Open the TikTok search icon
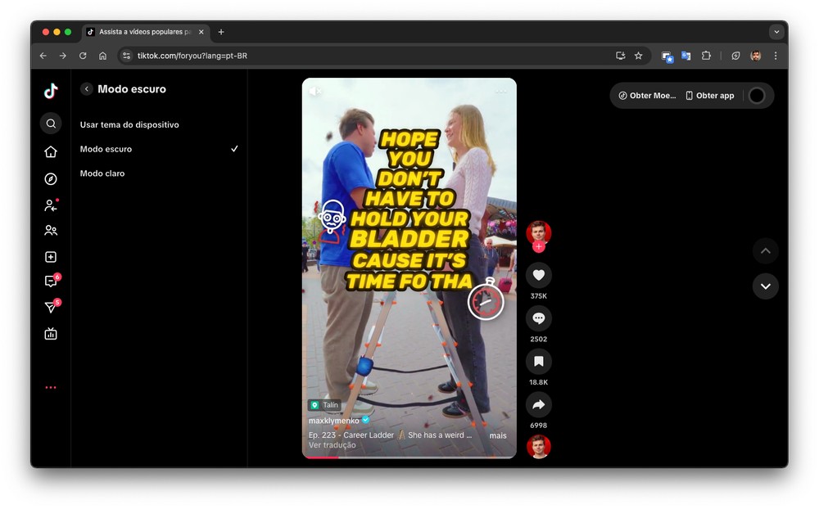This screenshot has height=509, width=819. 51,124
